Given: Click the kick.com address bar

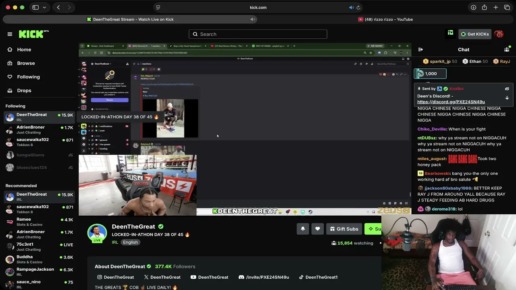Looking at the screenshot, I should [258, 7].
